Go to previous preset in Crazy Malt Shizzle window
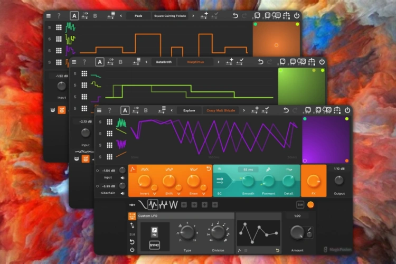 coord(172,110)
